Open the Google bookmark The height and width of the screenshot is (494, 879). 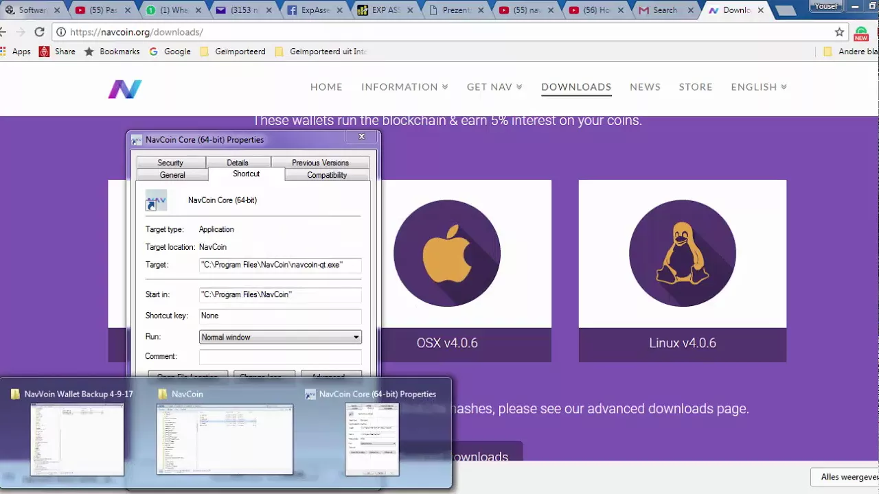pos(170,51)
